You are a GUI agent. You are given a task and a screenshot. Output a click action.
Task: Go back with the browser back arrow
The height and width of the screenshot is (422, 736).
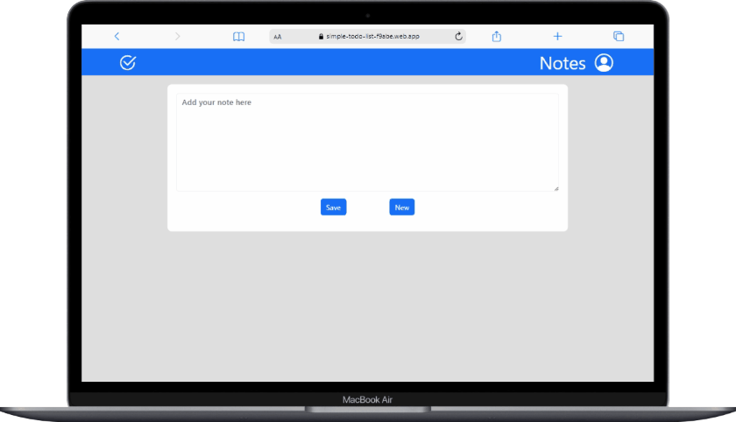pos(117,36)
